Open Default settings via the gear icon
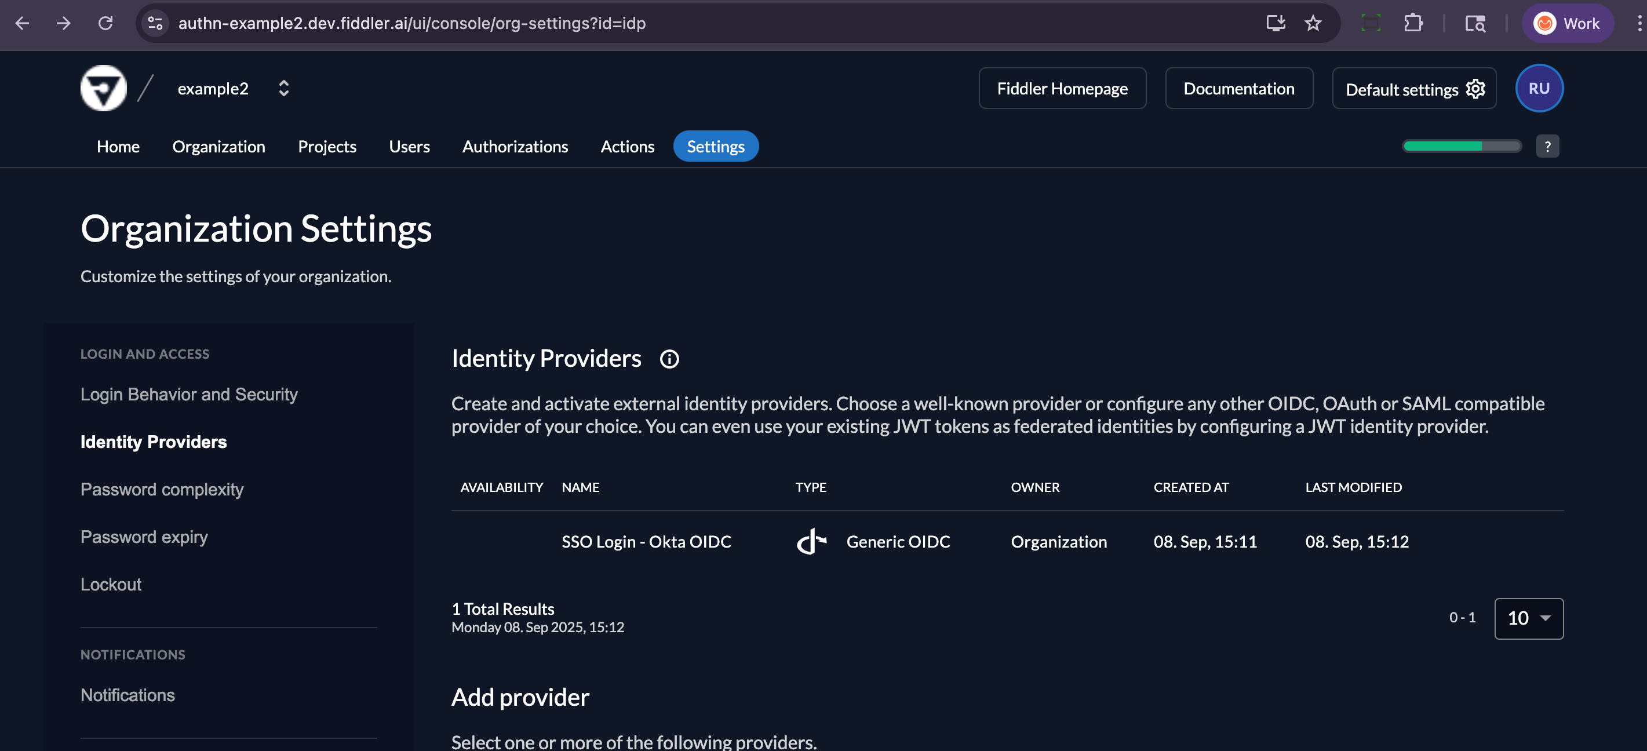Viewport: 1647px width, 751px height. coord(1475,89)
